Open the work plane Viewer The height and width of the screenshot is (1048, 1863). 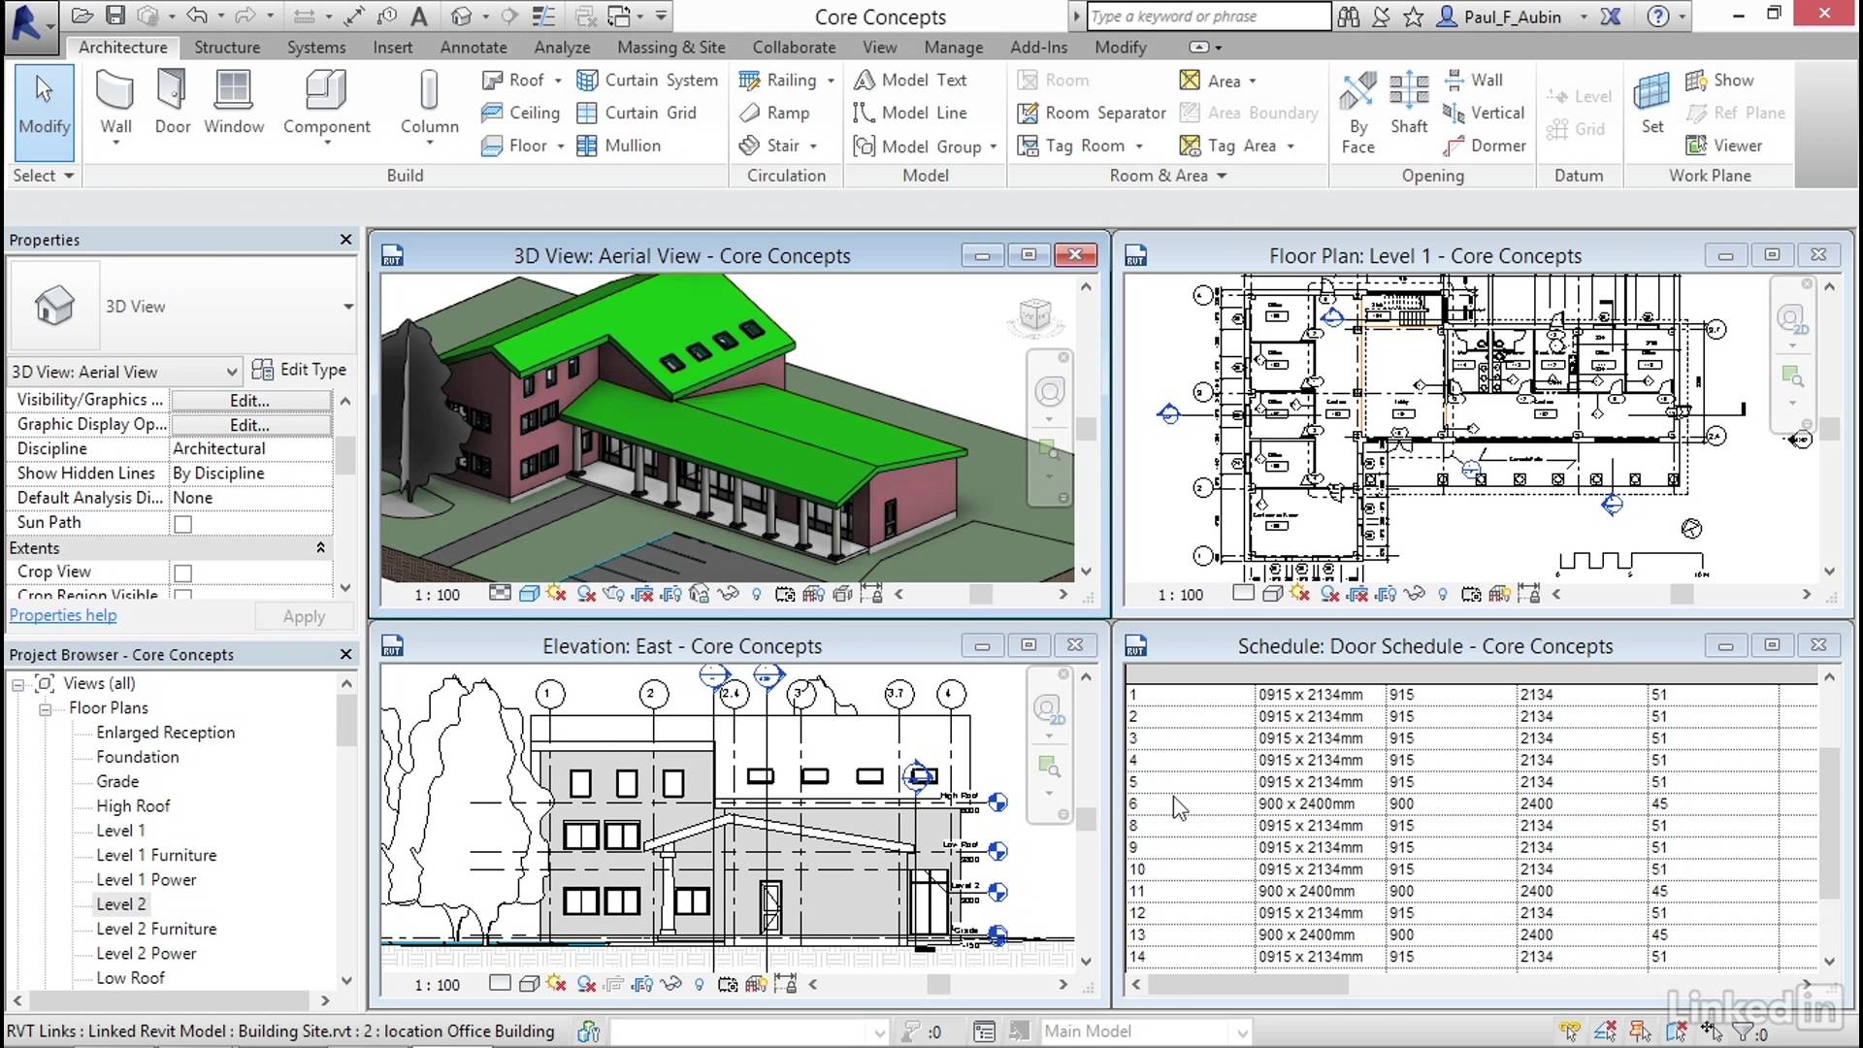pyautogui.click(x=1724, y=146)
